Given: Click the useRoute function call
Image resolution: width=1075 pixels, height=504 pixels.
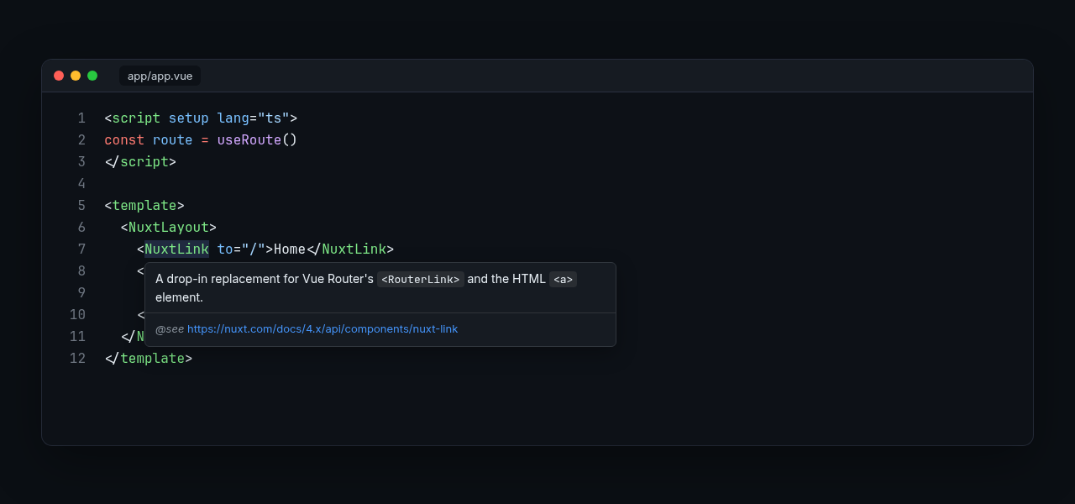Looking at the screenshot, I should click(249, 139).
